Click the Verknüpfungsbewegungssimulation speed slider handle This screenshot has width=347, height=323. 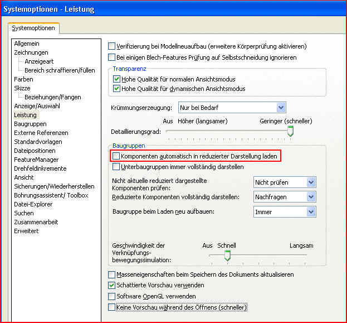pos(227,255)
